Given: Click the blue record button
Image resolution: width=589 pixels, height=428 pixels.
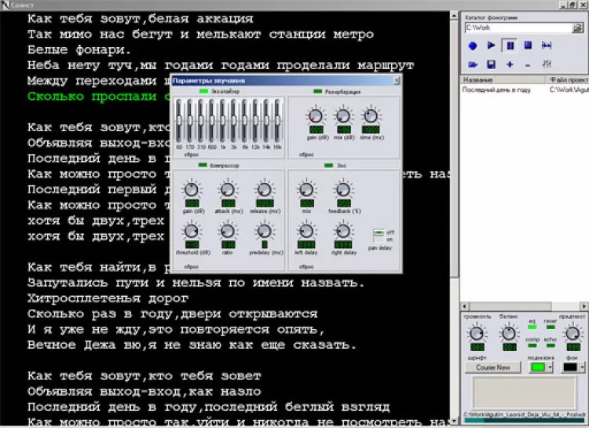Looking at the screenshot, I should pos(473,46).
